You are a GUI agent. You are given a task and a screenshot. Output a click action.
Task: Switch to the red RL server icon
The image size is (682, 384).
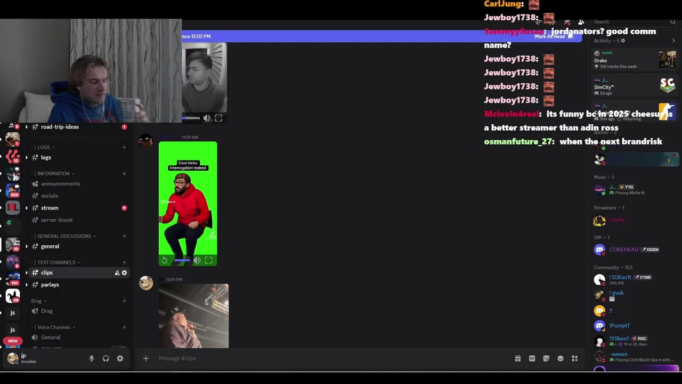point(13,207)
